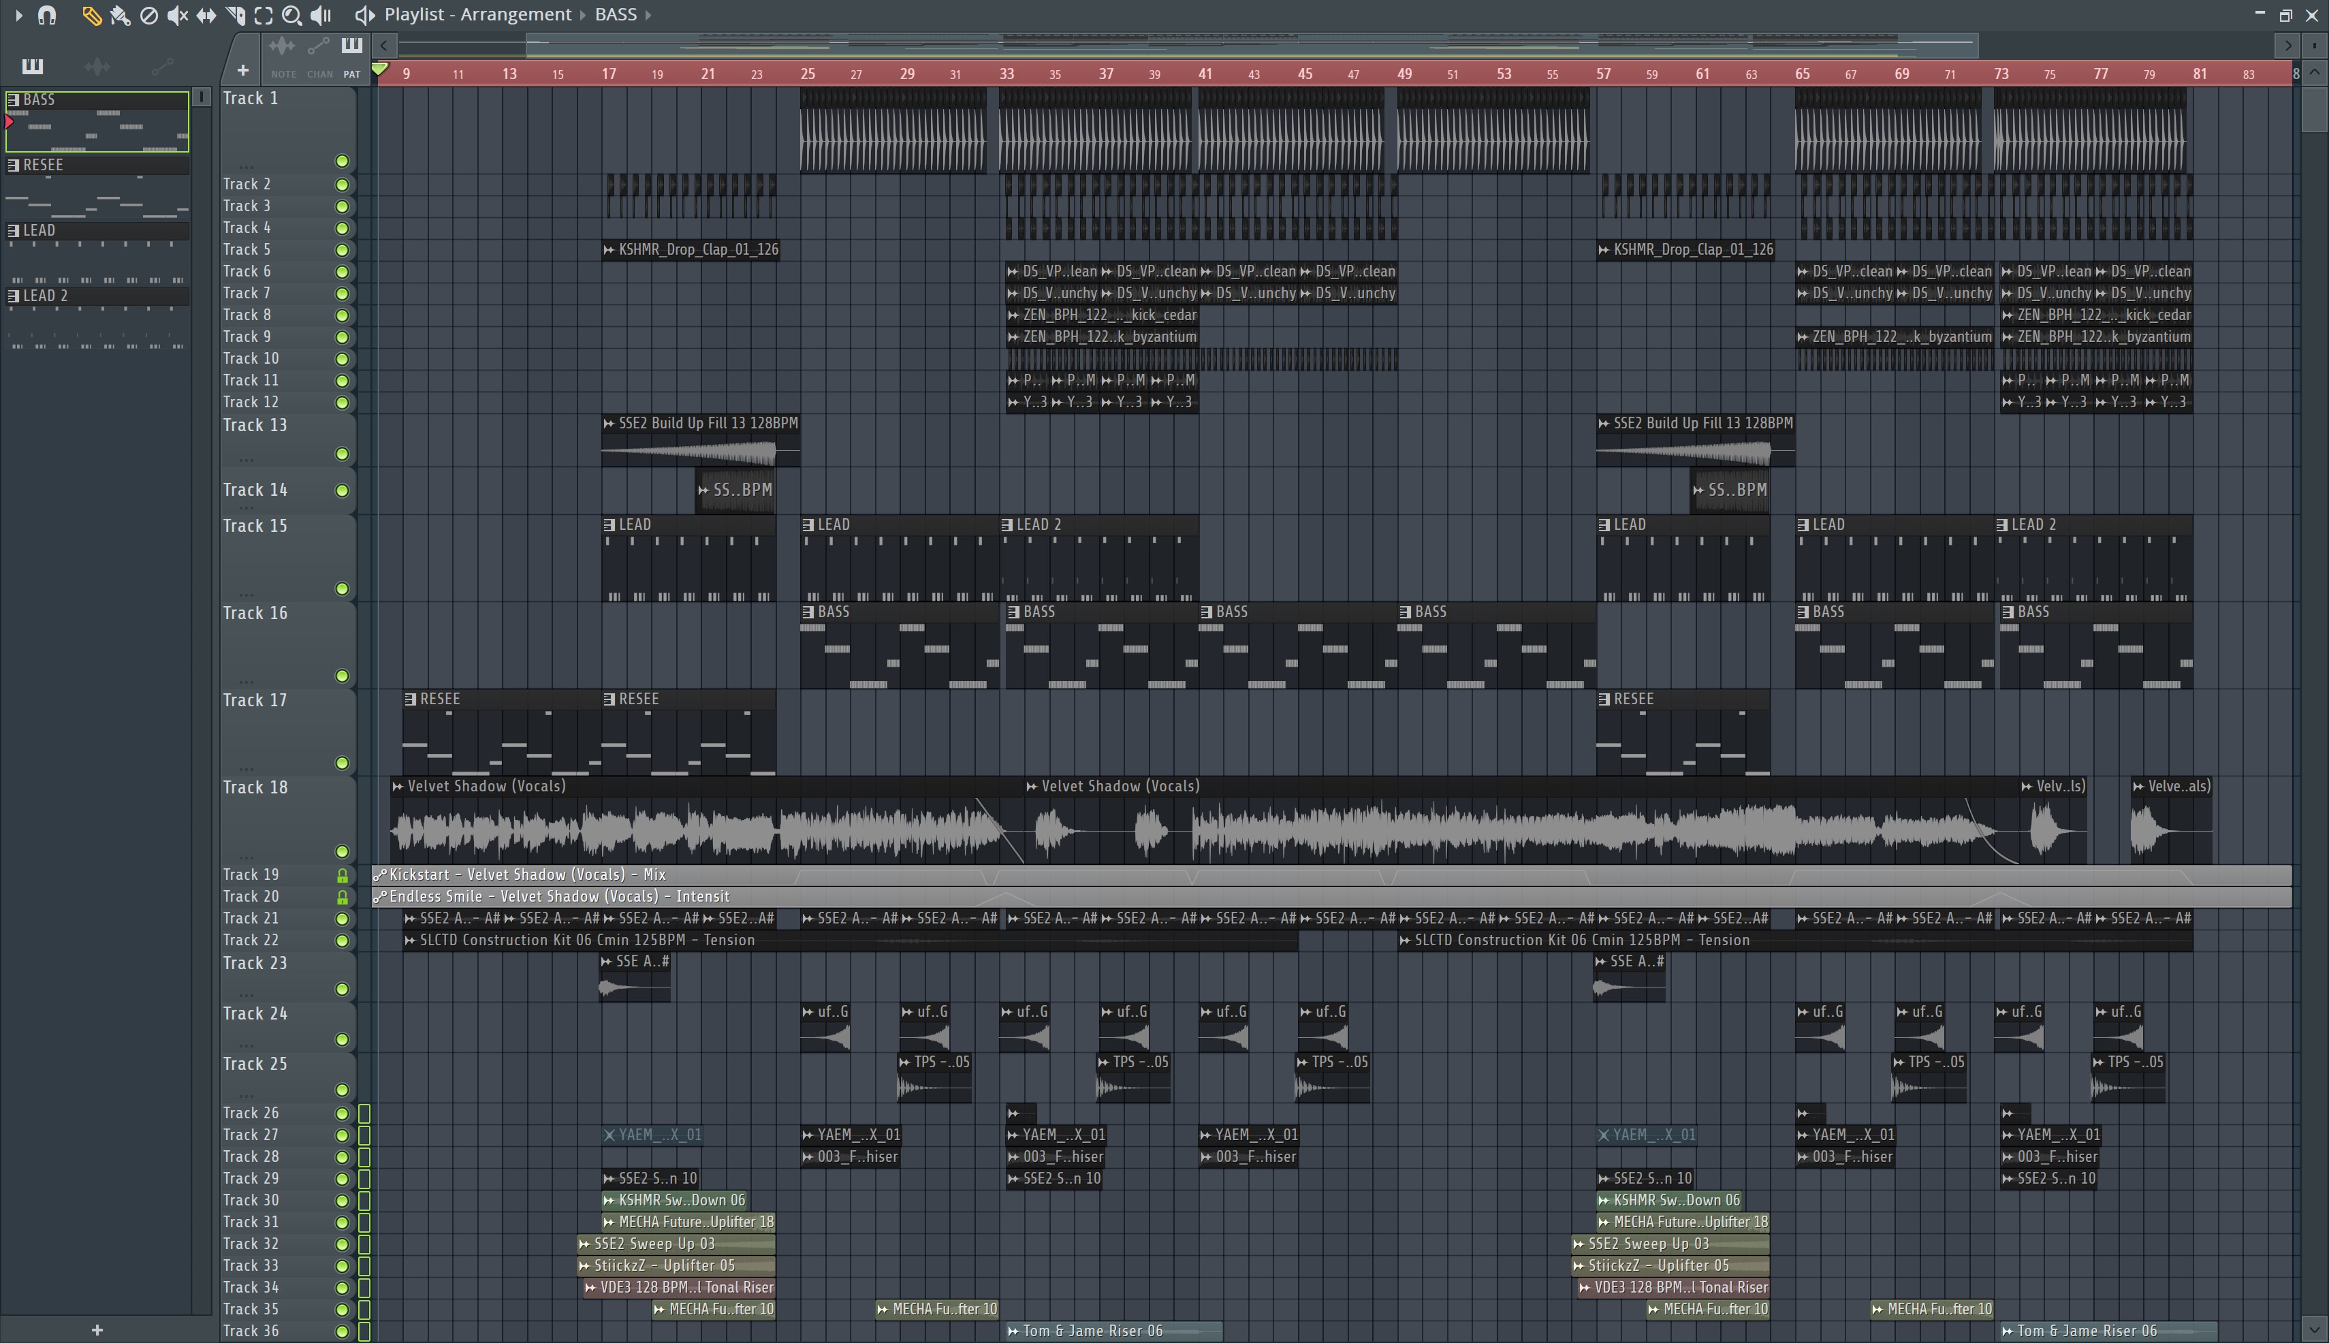Click the playlist speaker icon beside title
Screen dimensions: 2329x1343
pos(364,15)
